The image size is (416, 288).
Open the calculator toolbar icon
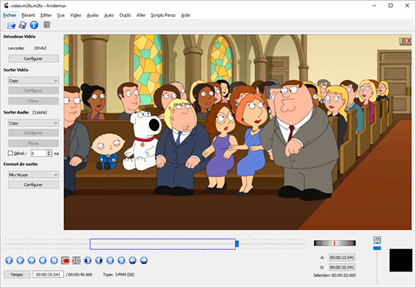point(46,25)
